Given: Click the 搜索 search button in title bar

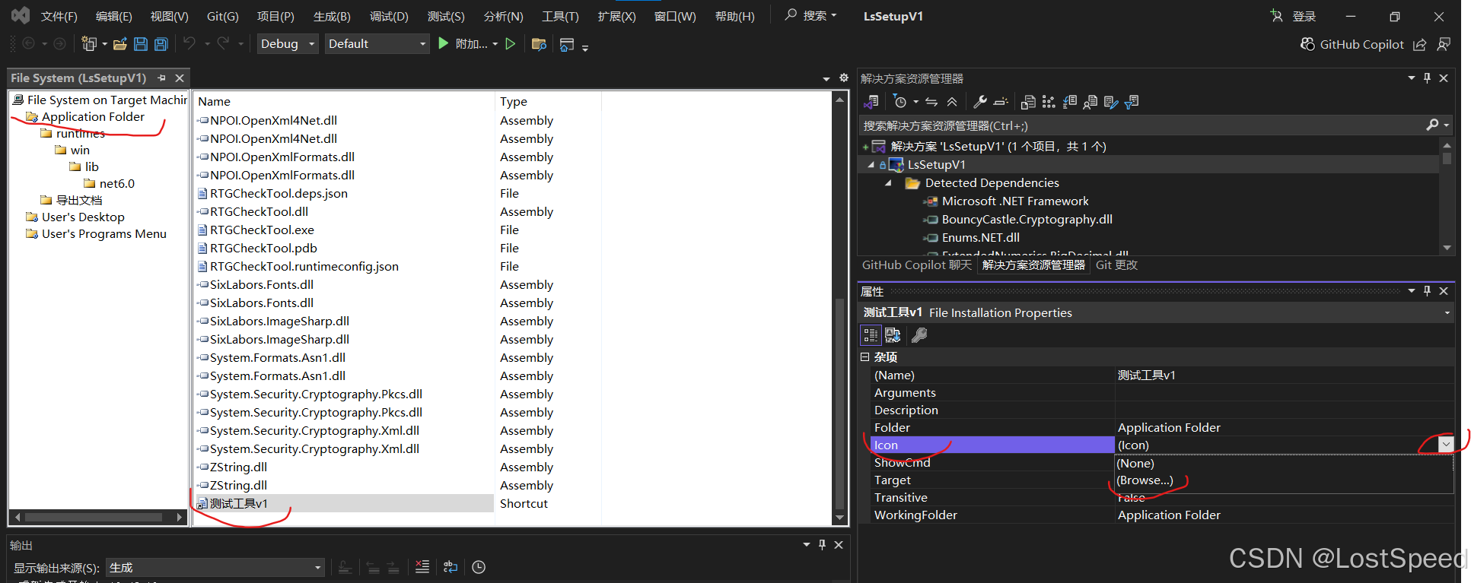Looking at the screenshot, I should (x=811, y=15).
